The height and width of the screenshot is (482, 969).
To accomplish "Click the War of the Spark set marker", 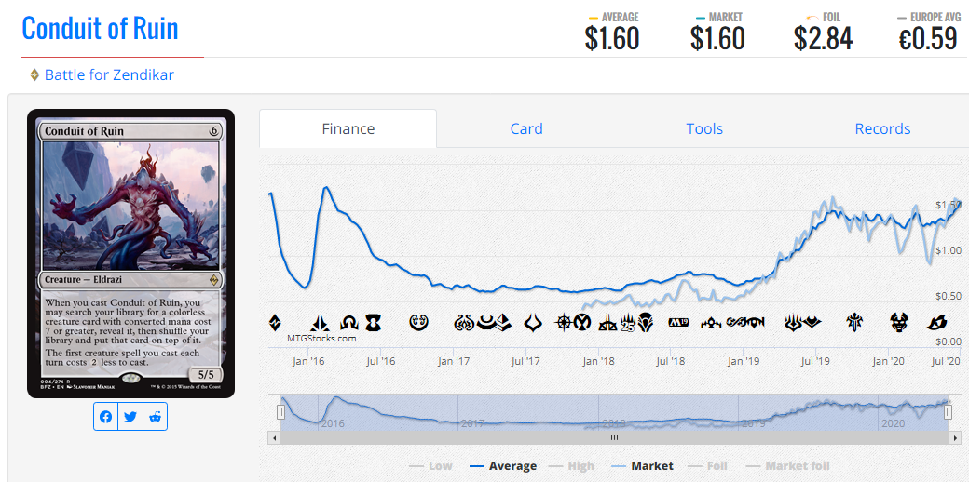I will [794, 322].
